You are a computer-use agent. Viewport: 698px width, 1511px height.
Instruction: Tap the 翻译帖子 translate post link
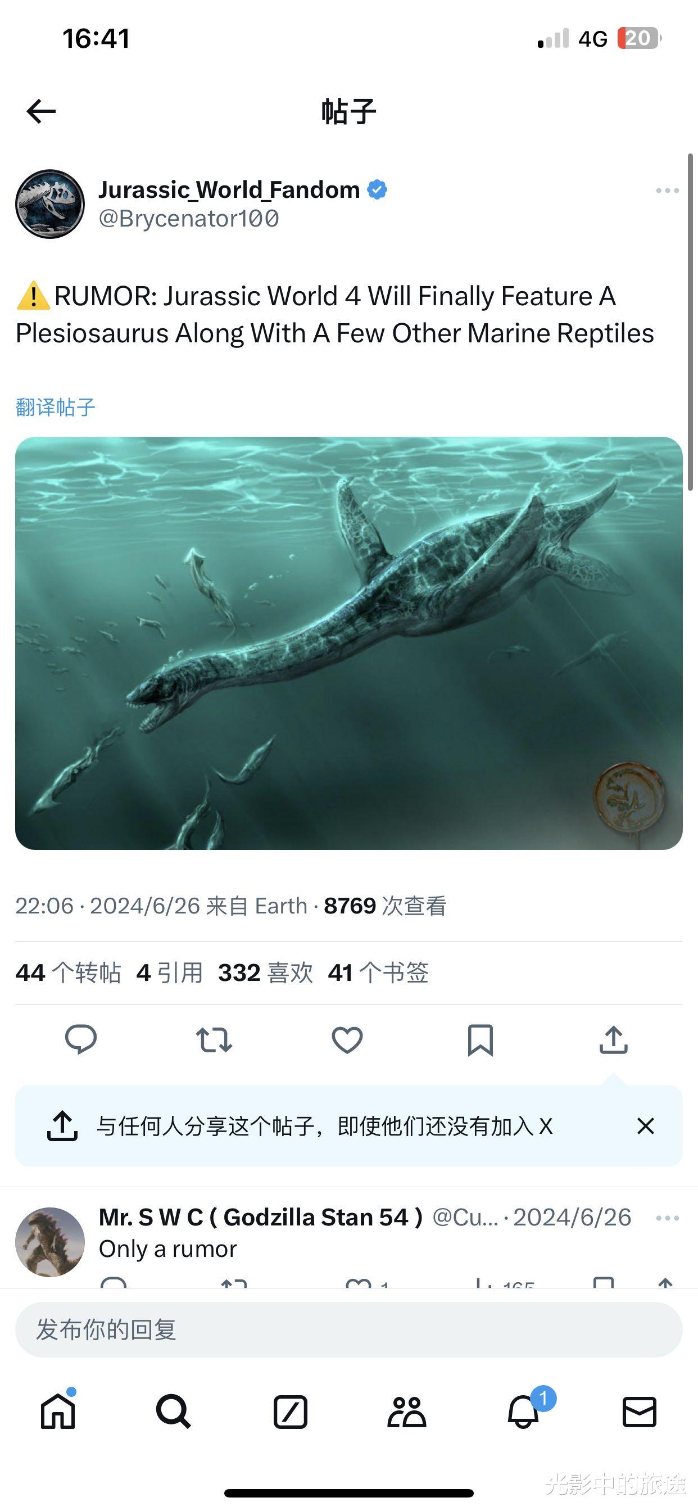tap(55, 407)
